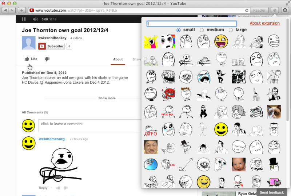Insert the baby photo meme
Image resolution: width=291 pixels, height=196 pixels.
(239, 165)
